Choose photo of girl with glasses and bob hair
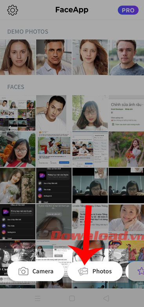This screenshot has height=307, width=144. [x=90, y=113]
